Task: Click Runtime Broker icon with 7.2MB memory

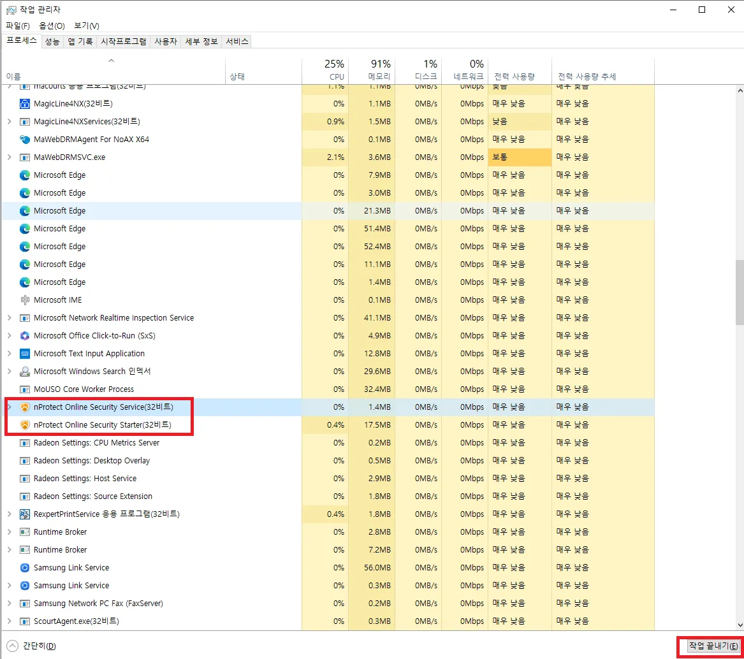Action: [25, 550]
